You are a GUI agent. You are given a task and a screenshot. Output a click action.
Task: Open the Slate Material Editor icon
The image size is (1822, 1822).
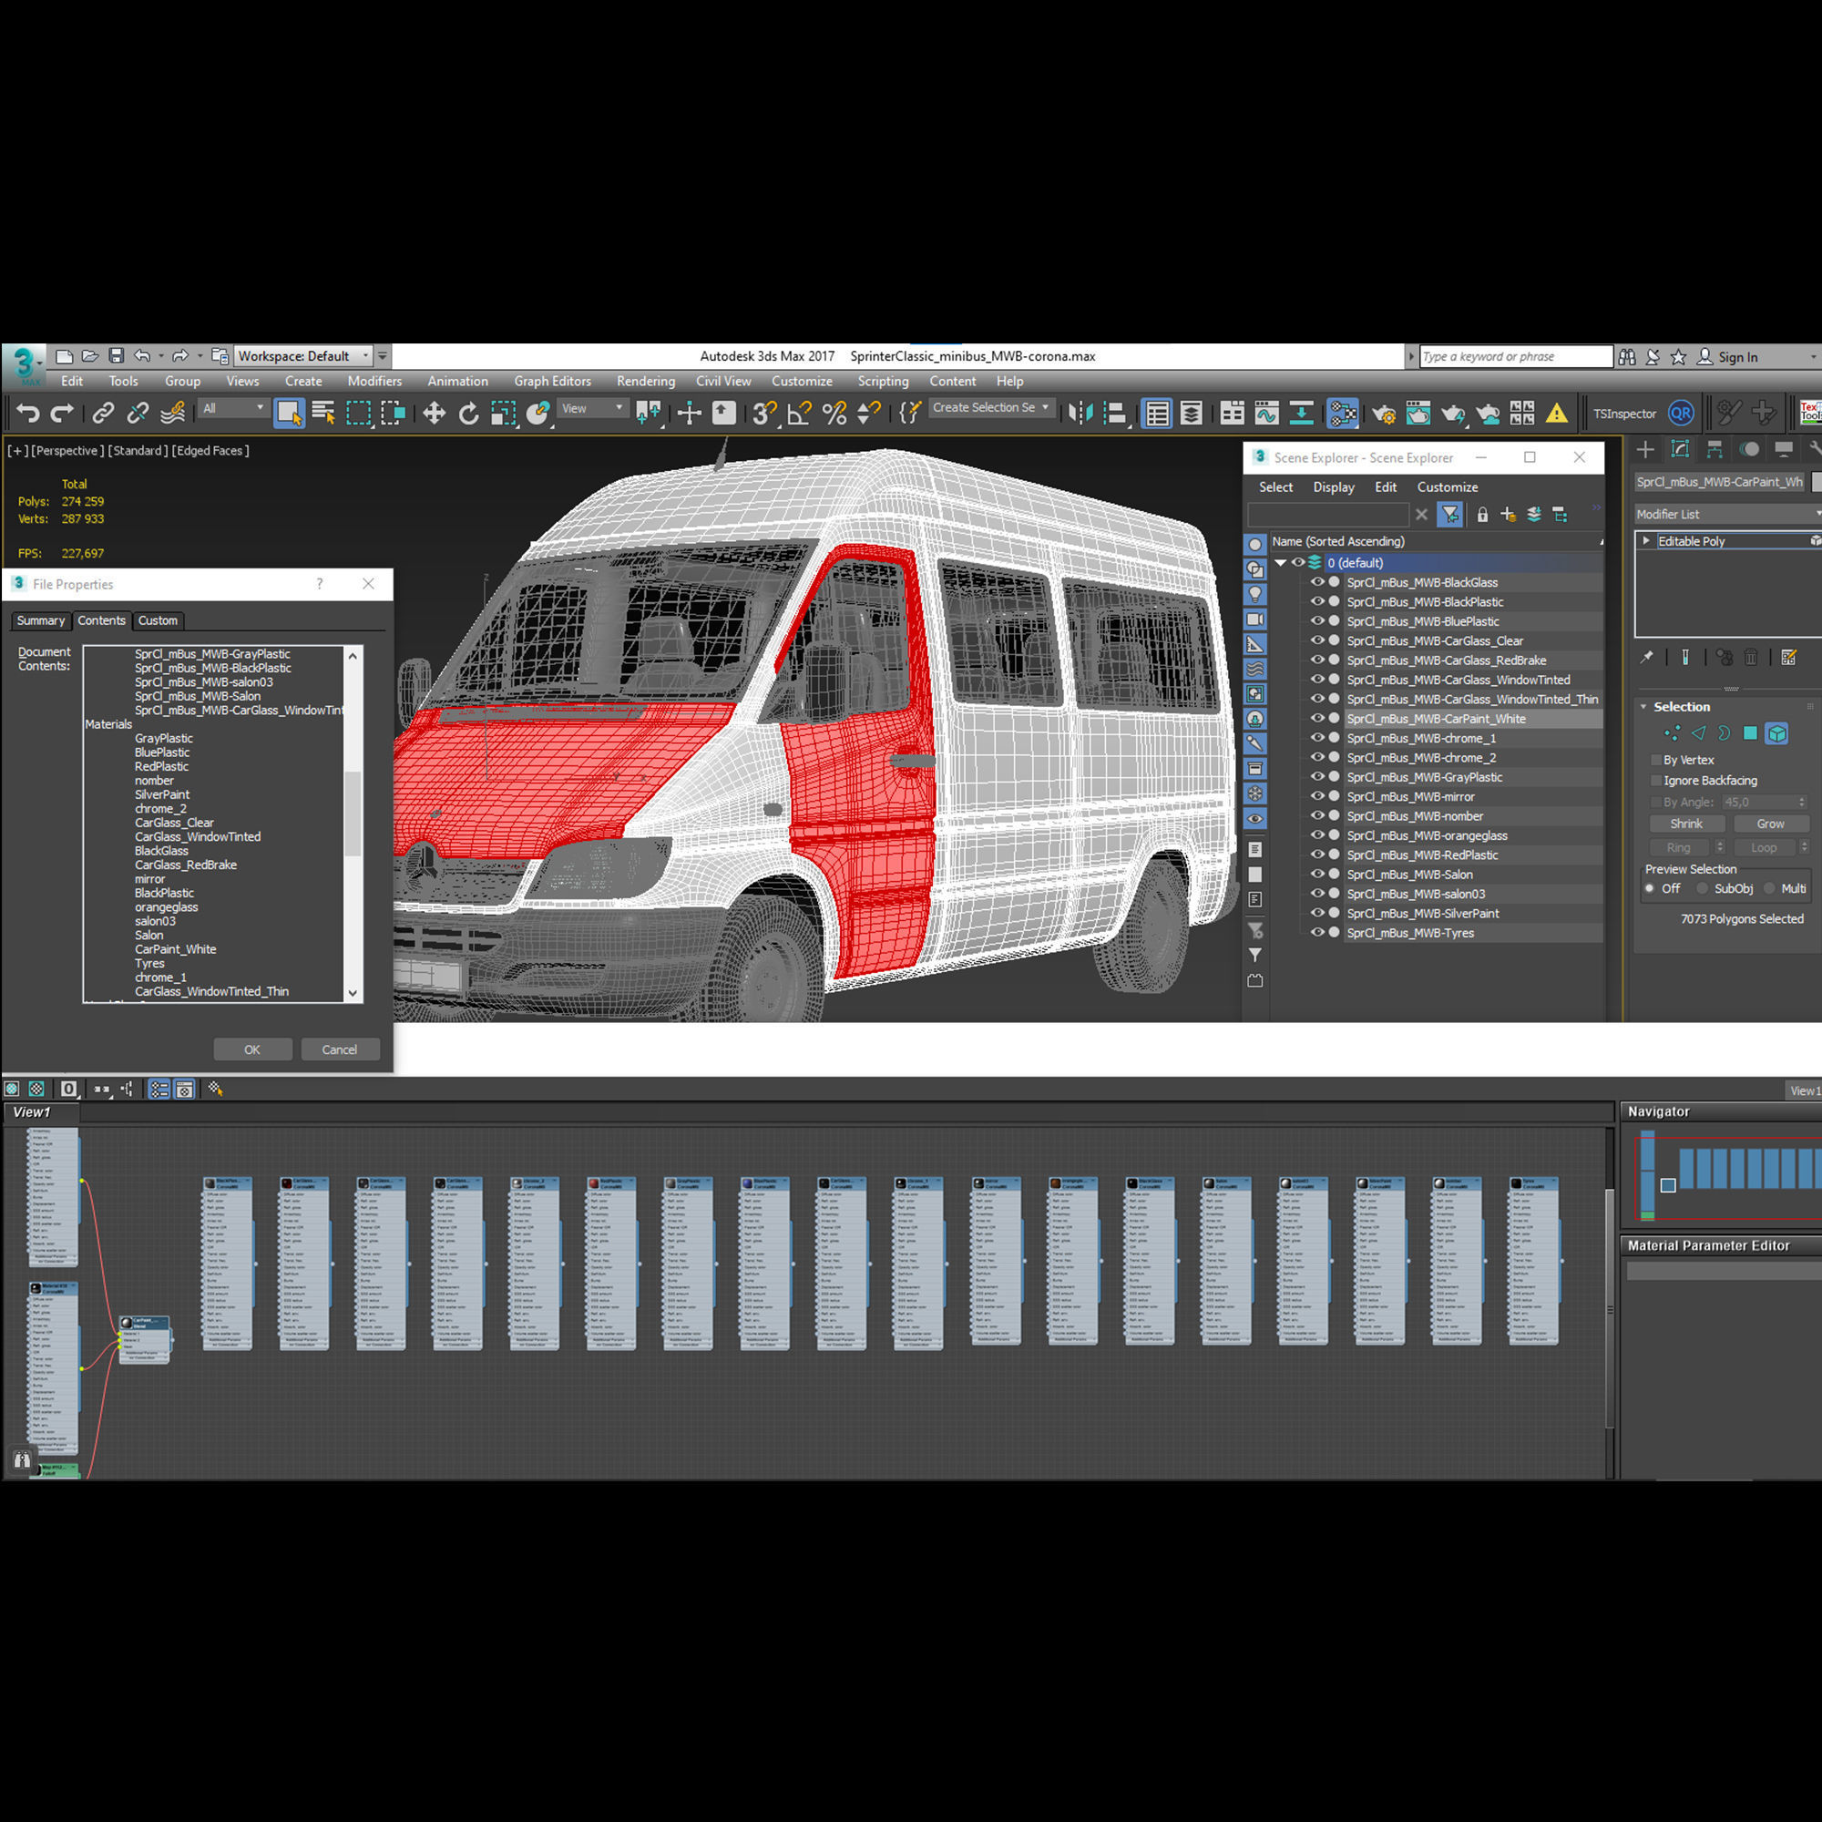1342,413
